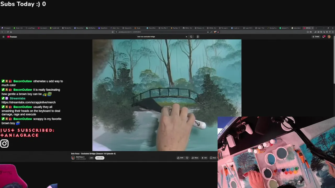Go to YouTube Premium home logo
Image resolution: width=335 pixels, height=188 pixels.
point(12,37)
